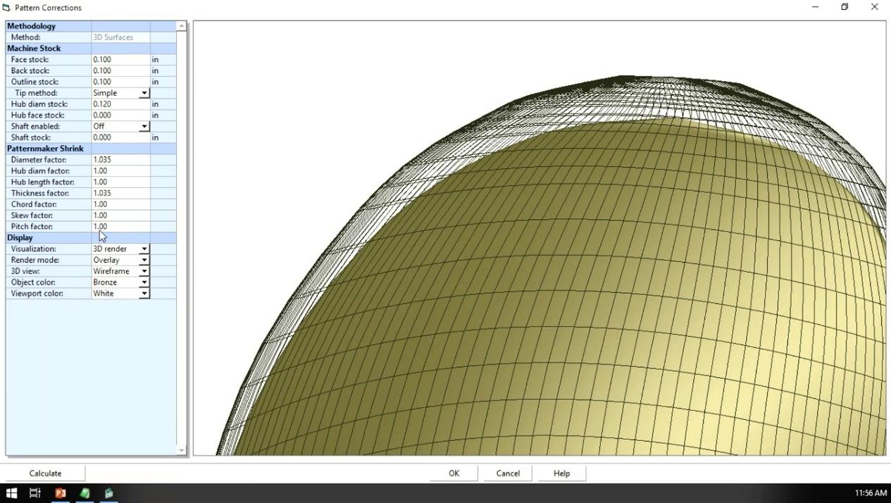Select the Bronze Object color option
Screen dimensions: 891x503
tap(144, 282)
